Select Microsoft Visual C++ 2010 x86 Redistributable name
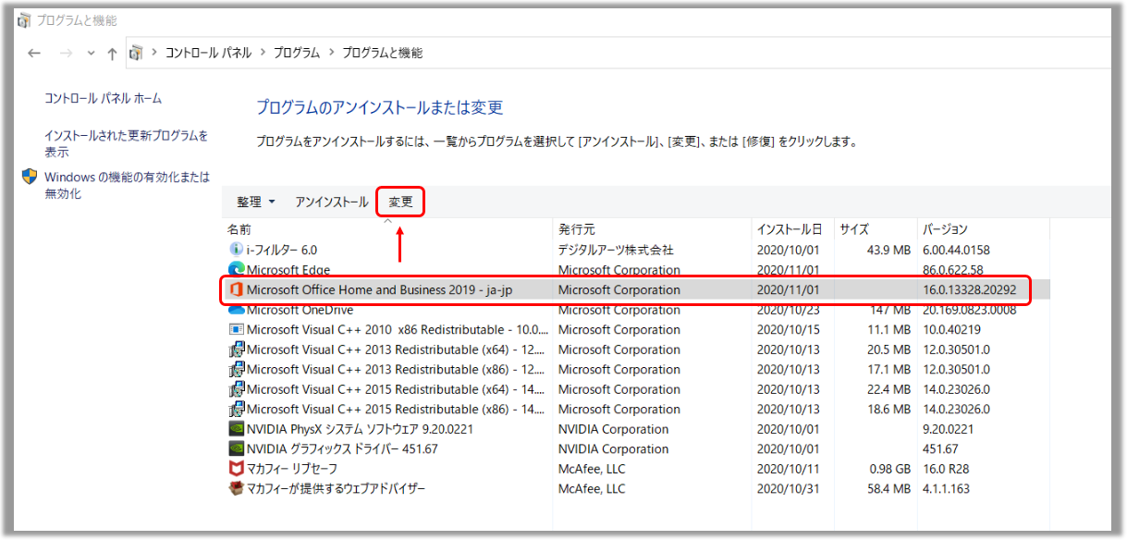Screen dimensions: 1127x540 398,330
